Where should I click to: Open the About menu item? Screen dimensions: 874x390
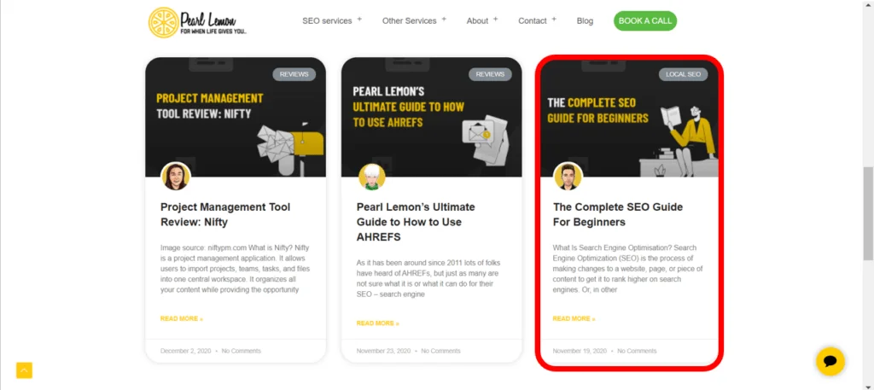tap(477, 21)
